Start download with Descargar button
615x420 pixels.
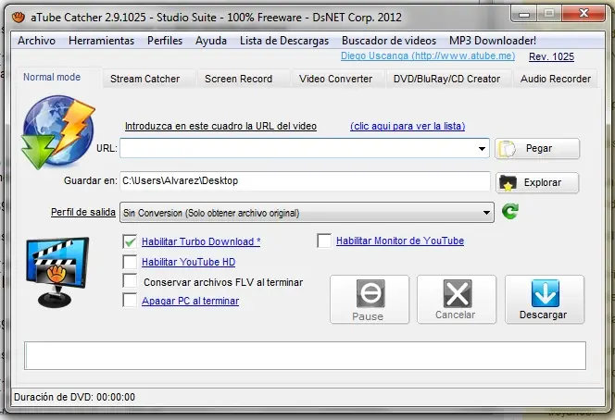(545, 300)
